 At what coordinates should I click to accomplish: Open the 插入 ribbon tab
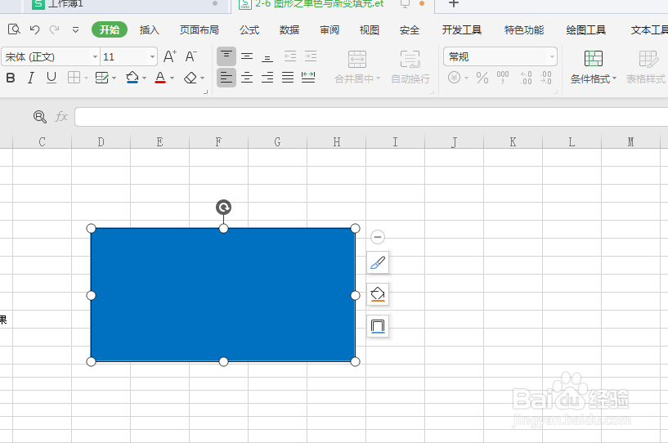(149, 29)
